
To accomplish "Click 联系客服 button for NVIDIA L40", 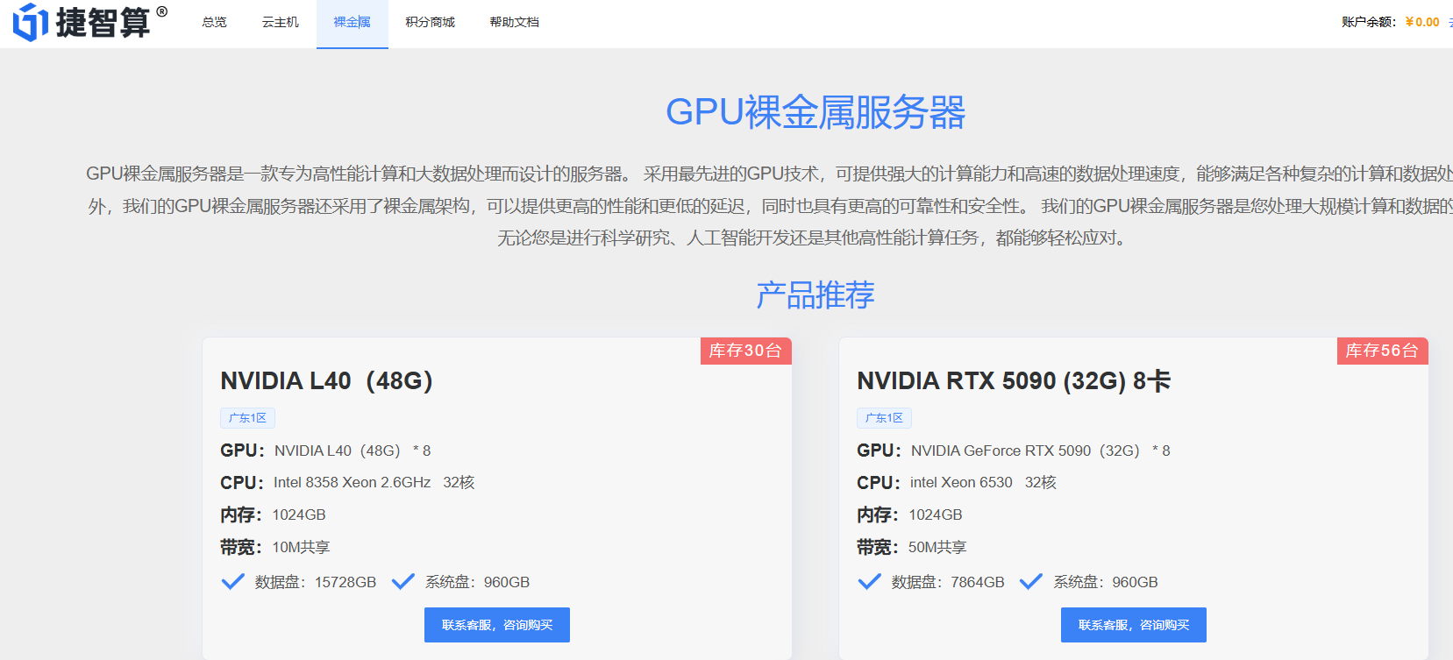I will click(497, 625).
